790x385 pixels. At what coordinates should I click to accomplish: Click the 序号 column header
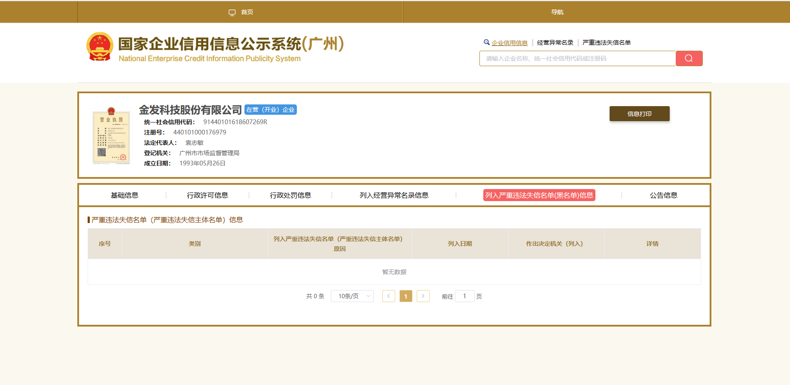coord(105,244)
